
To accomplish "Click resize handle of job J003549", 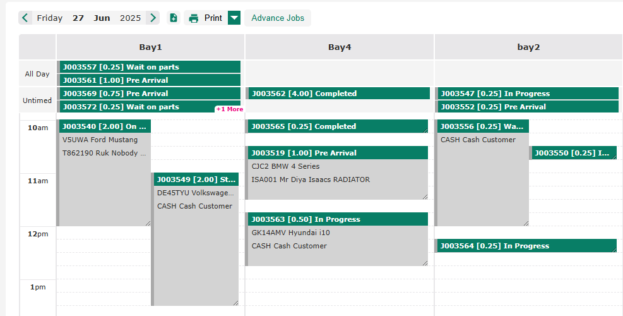I will tap(235, 302).
